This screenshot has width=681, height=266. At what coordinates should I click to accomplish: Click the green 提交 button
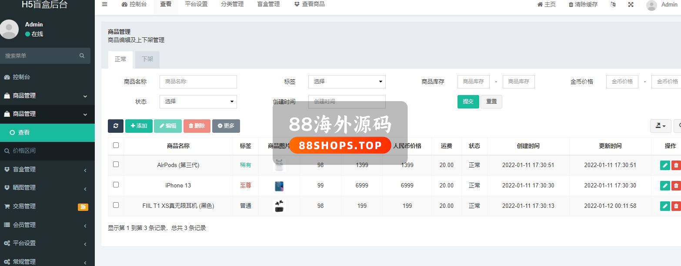468,102
